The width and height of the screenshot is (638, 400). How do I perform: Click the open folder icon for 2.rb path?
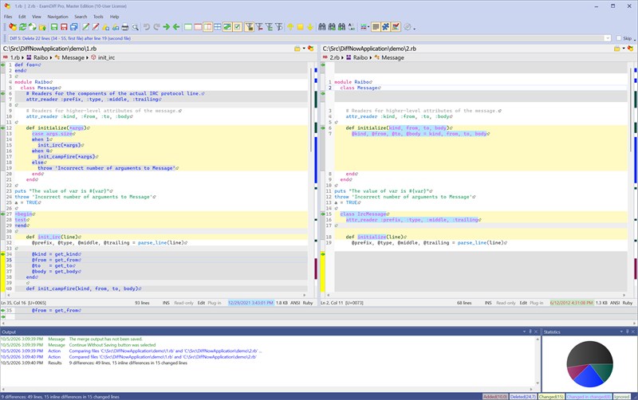[617, 49]
